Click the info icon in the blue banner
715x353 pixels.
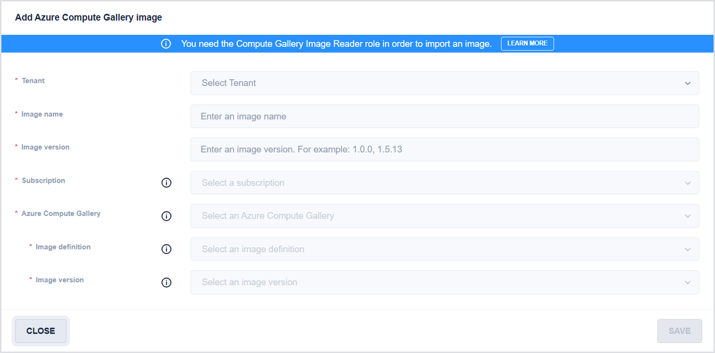click(166, 44)
